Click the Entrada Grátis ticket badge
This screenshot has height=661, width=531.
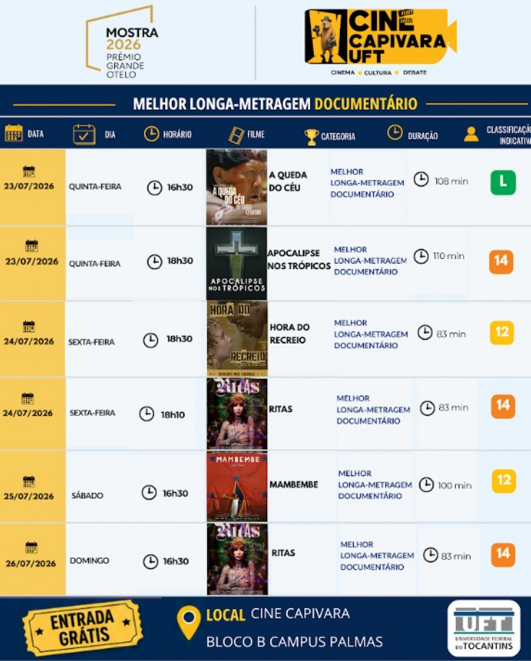click(83, 628)
